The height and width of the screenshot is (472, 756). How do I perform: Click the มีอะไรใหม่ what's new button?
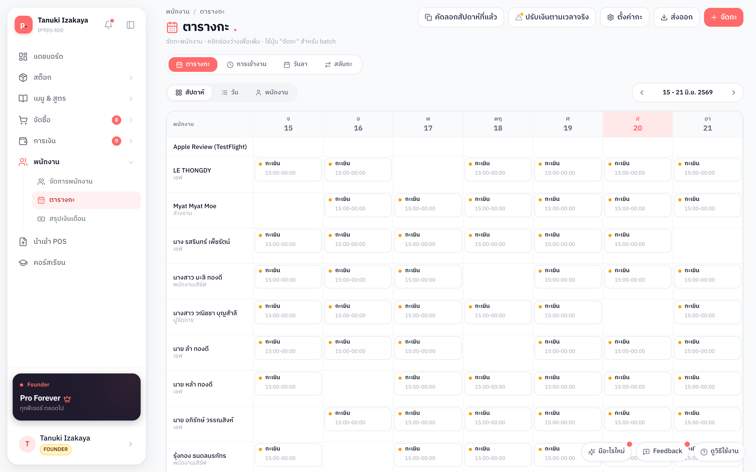point(606,451)
